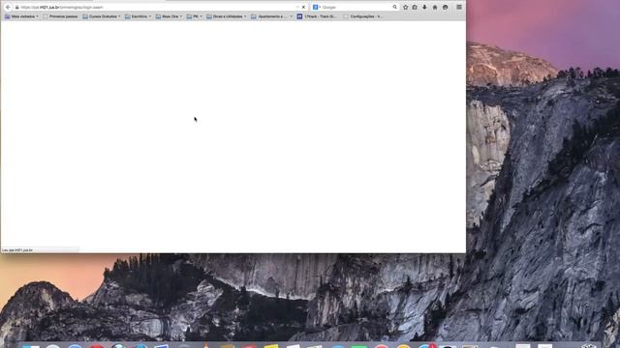Viewport: 620px width, 348px height.
Task: Click the padlock icon in the address bar
Action: (17, 7)
